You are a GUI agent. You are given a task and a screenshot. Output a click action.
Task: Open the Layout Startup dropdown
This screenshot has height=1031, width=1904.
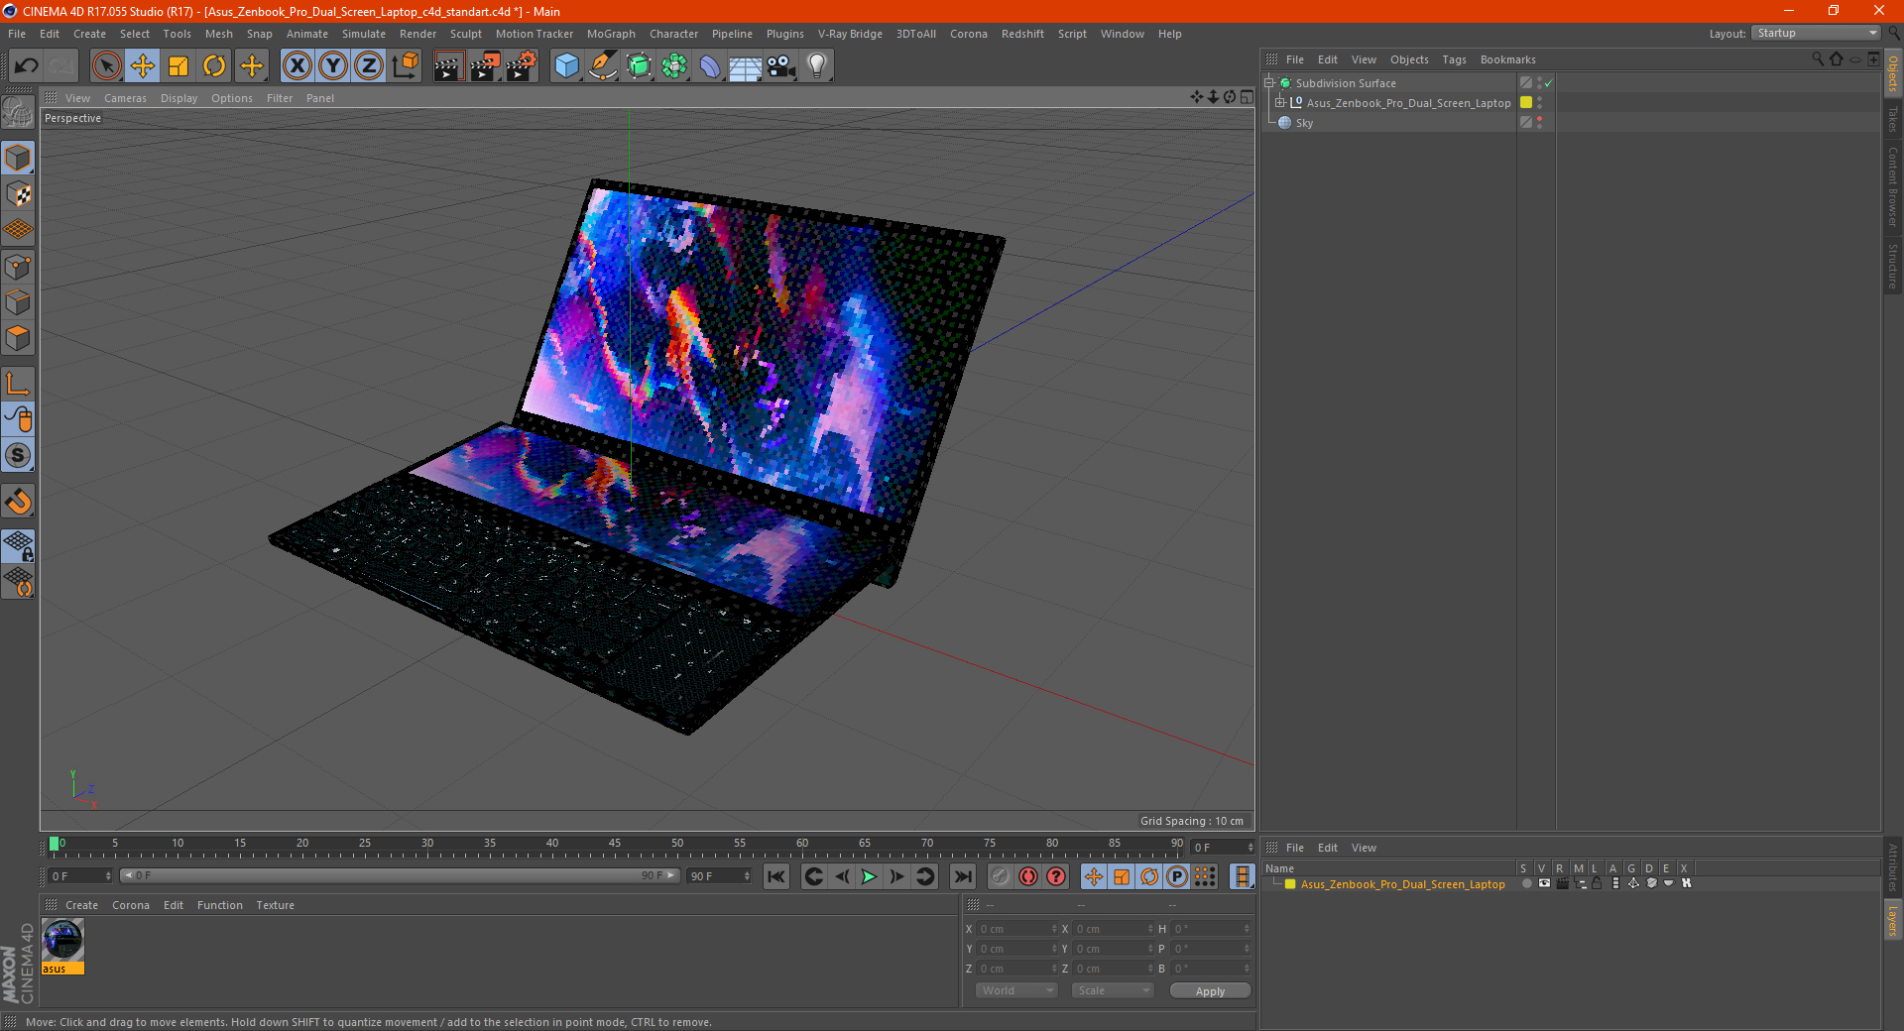pos(1816,33)
